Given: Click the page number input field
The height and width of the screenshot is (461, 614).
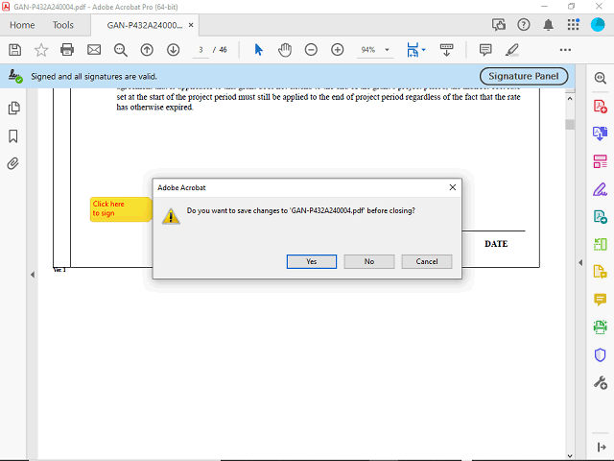Looking at the screenshot, I should [x=201, y=50].
